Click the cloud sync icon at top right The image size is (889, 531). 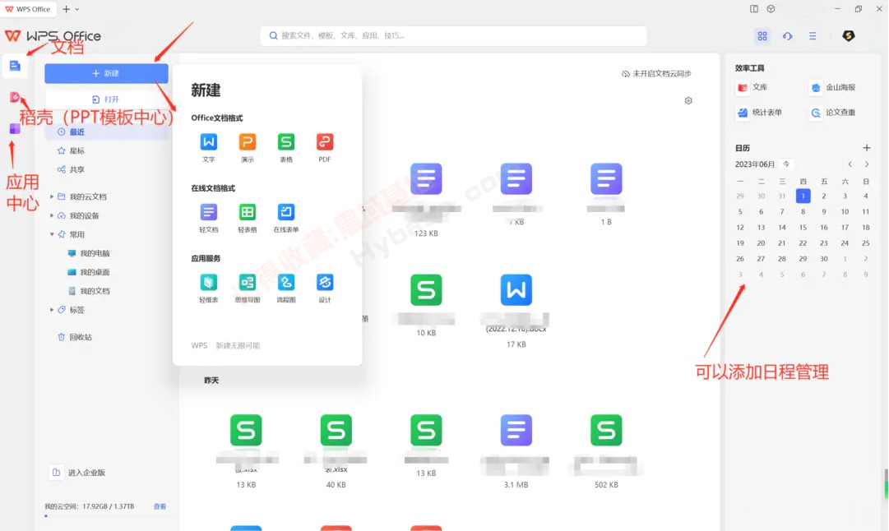click(x=788, y=35)
